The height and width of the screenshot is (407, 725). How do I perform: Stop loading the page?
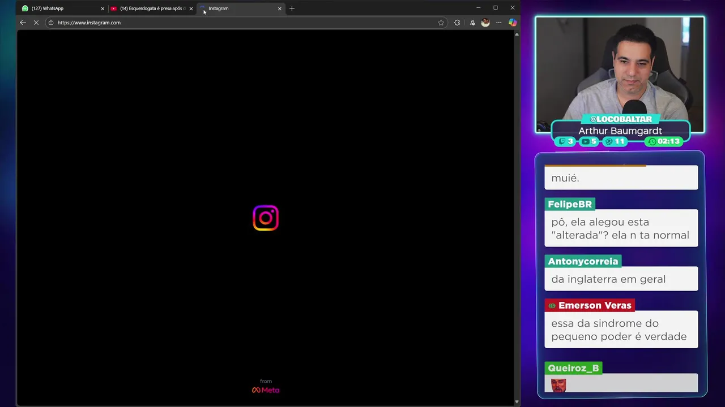click(x=36, y=23)
